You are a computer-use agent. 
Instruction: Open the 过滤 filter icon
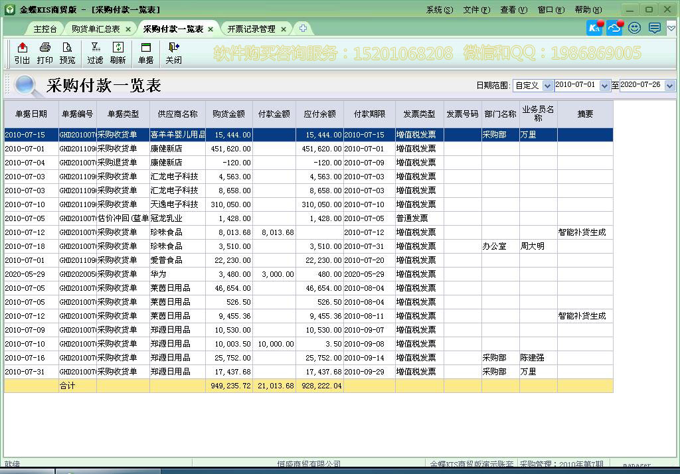pos(94,53)
